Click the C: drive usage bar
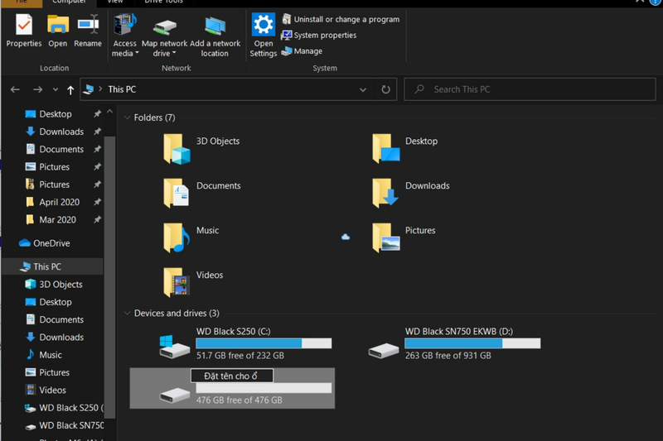The width and height of the screenshot is (663, 441). coord(264,343)
